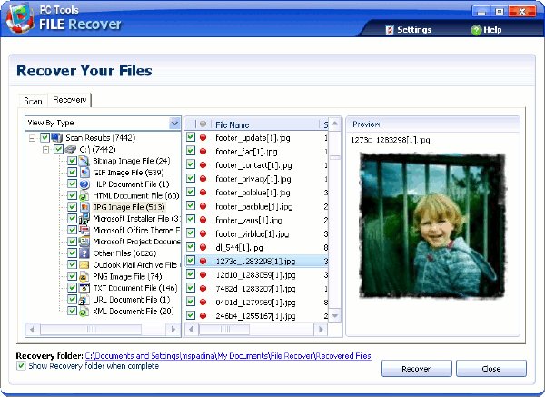Select the file footer_vaus[1].jpg

tap(249, 221)
